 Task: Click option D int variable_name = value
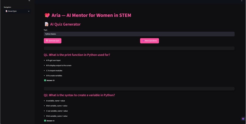(57, 116)
